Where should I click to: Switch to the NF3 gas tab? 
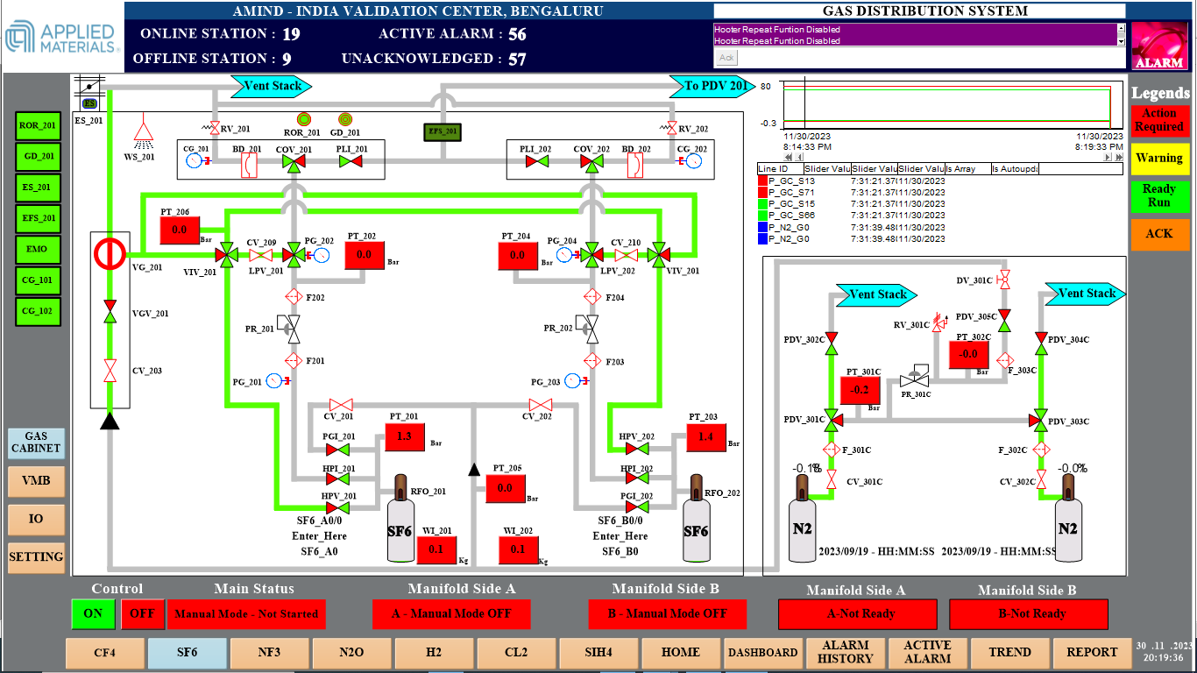[x=270, y=653]
